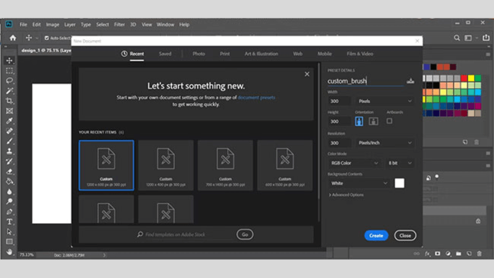Select the Pen tool
This screenshot has height=278, width=494.
click(x=9, y=211)
